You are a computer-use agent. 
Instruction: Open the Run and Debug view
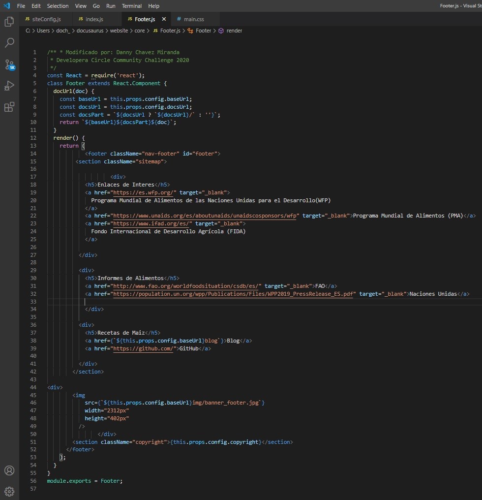click(9, 86)
